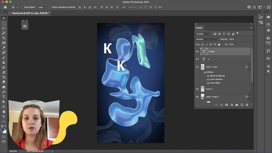Viewport: 272px width, 153px height.
Task: Select the Ellipse shape tool
Action: point(4,107)
